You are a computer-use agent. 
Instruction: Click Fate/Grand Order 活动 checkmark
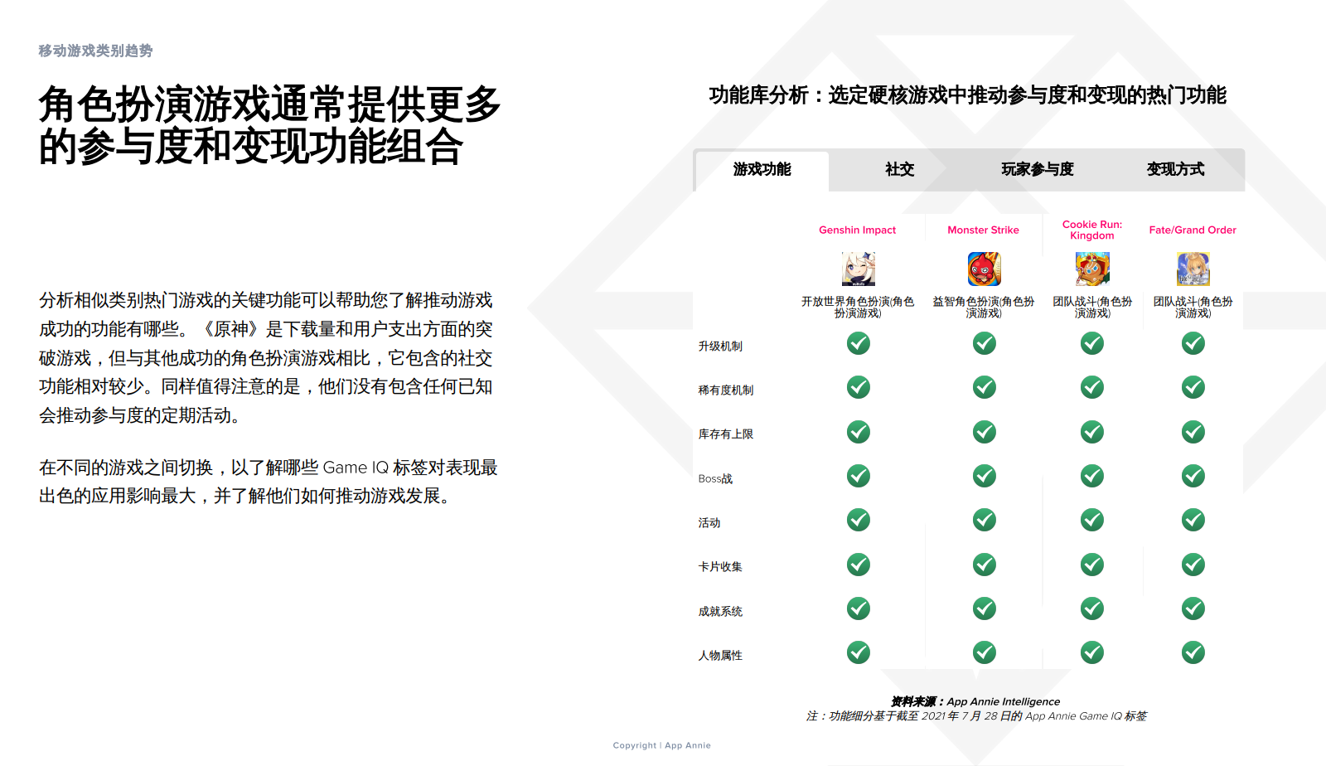click(1193, 520)
